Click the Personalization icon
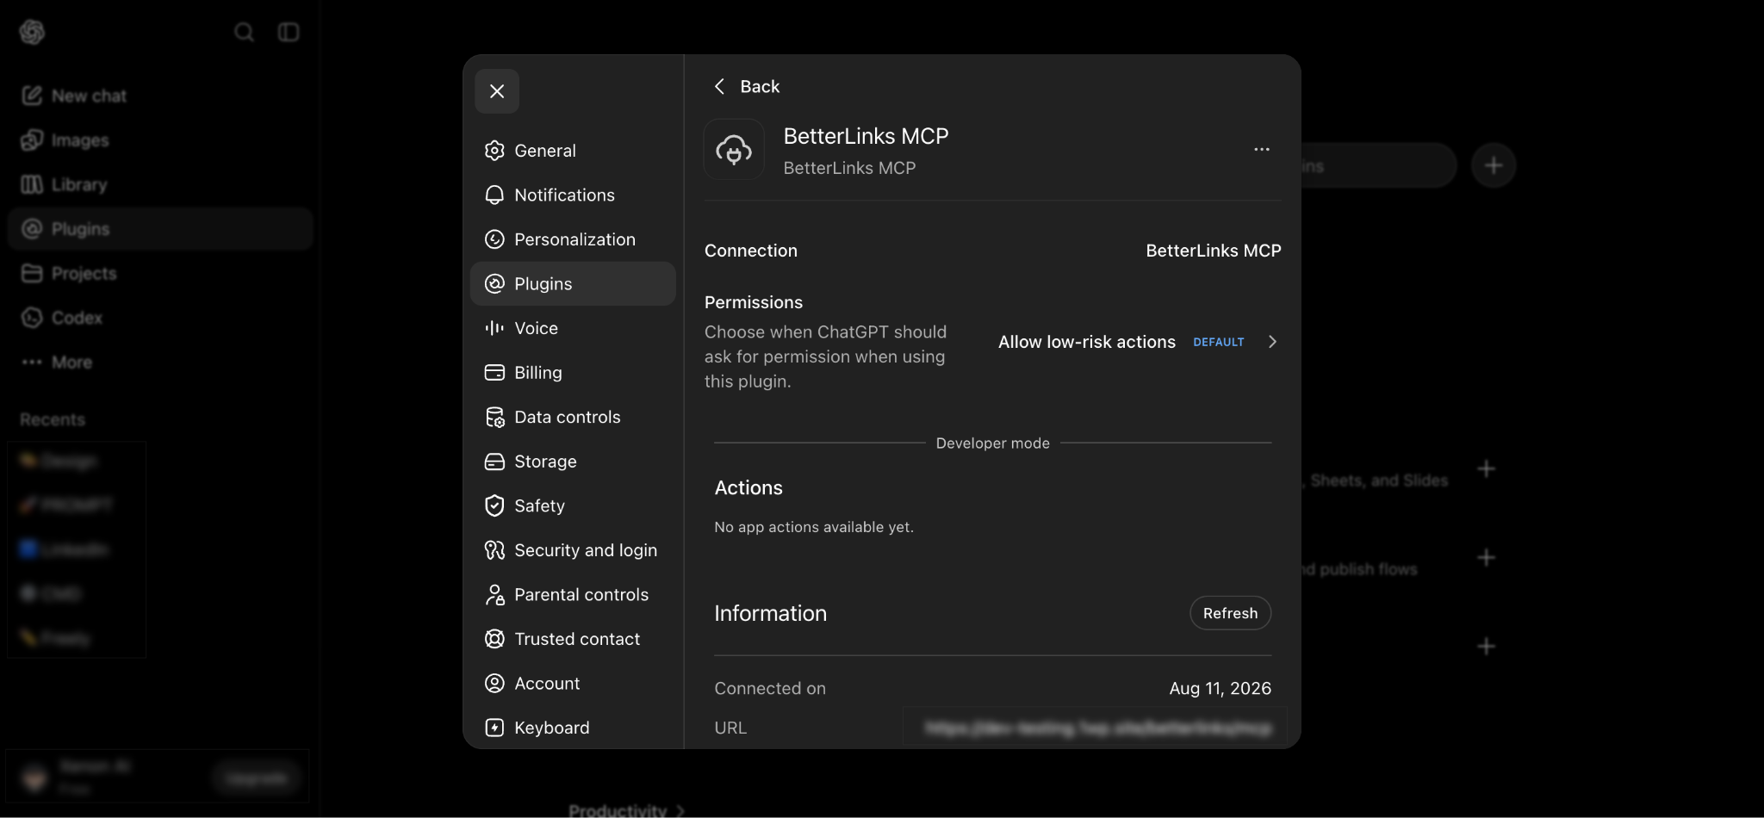This screenshot has width=1764, height=818. 494,239
